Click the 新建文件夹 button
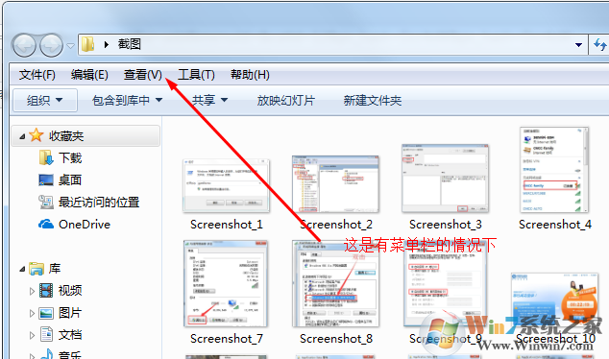This screenshot has width=609, height=359. (373, 101)
